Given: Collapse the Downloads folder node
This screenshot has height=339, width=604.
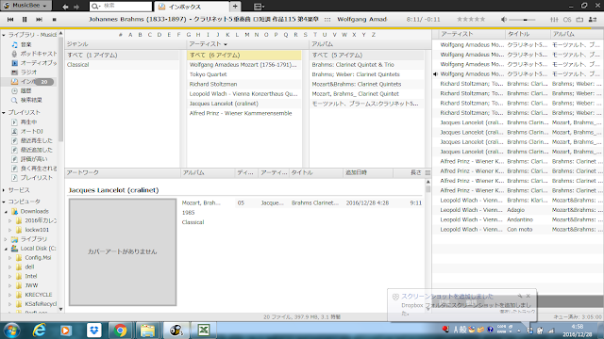Looking at the screenshot, I should click(x=7, y=212).
